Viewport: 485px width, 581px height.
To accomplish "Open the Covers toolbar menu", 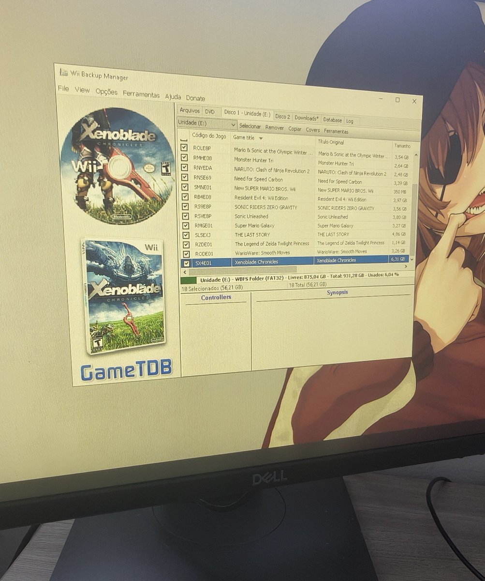I will point(313,130).
